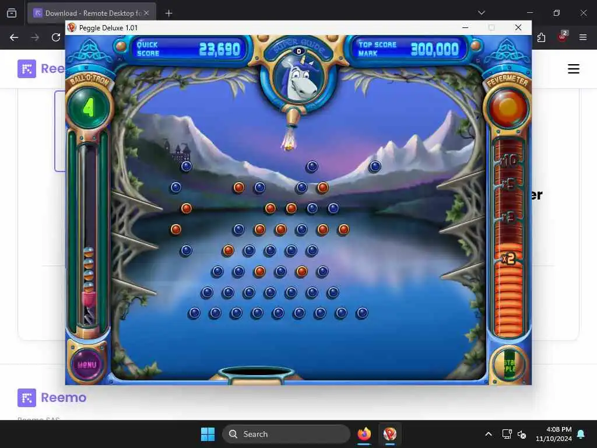Screen dimensions: 597x448
Task: Select the Download - Remote Desktop tab
Action: [x=92, y=13]
